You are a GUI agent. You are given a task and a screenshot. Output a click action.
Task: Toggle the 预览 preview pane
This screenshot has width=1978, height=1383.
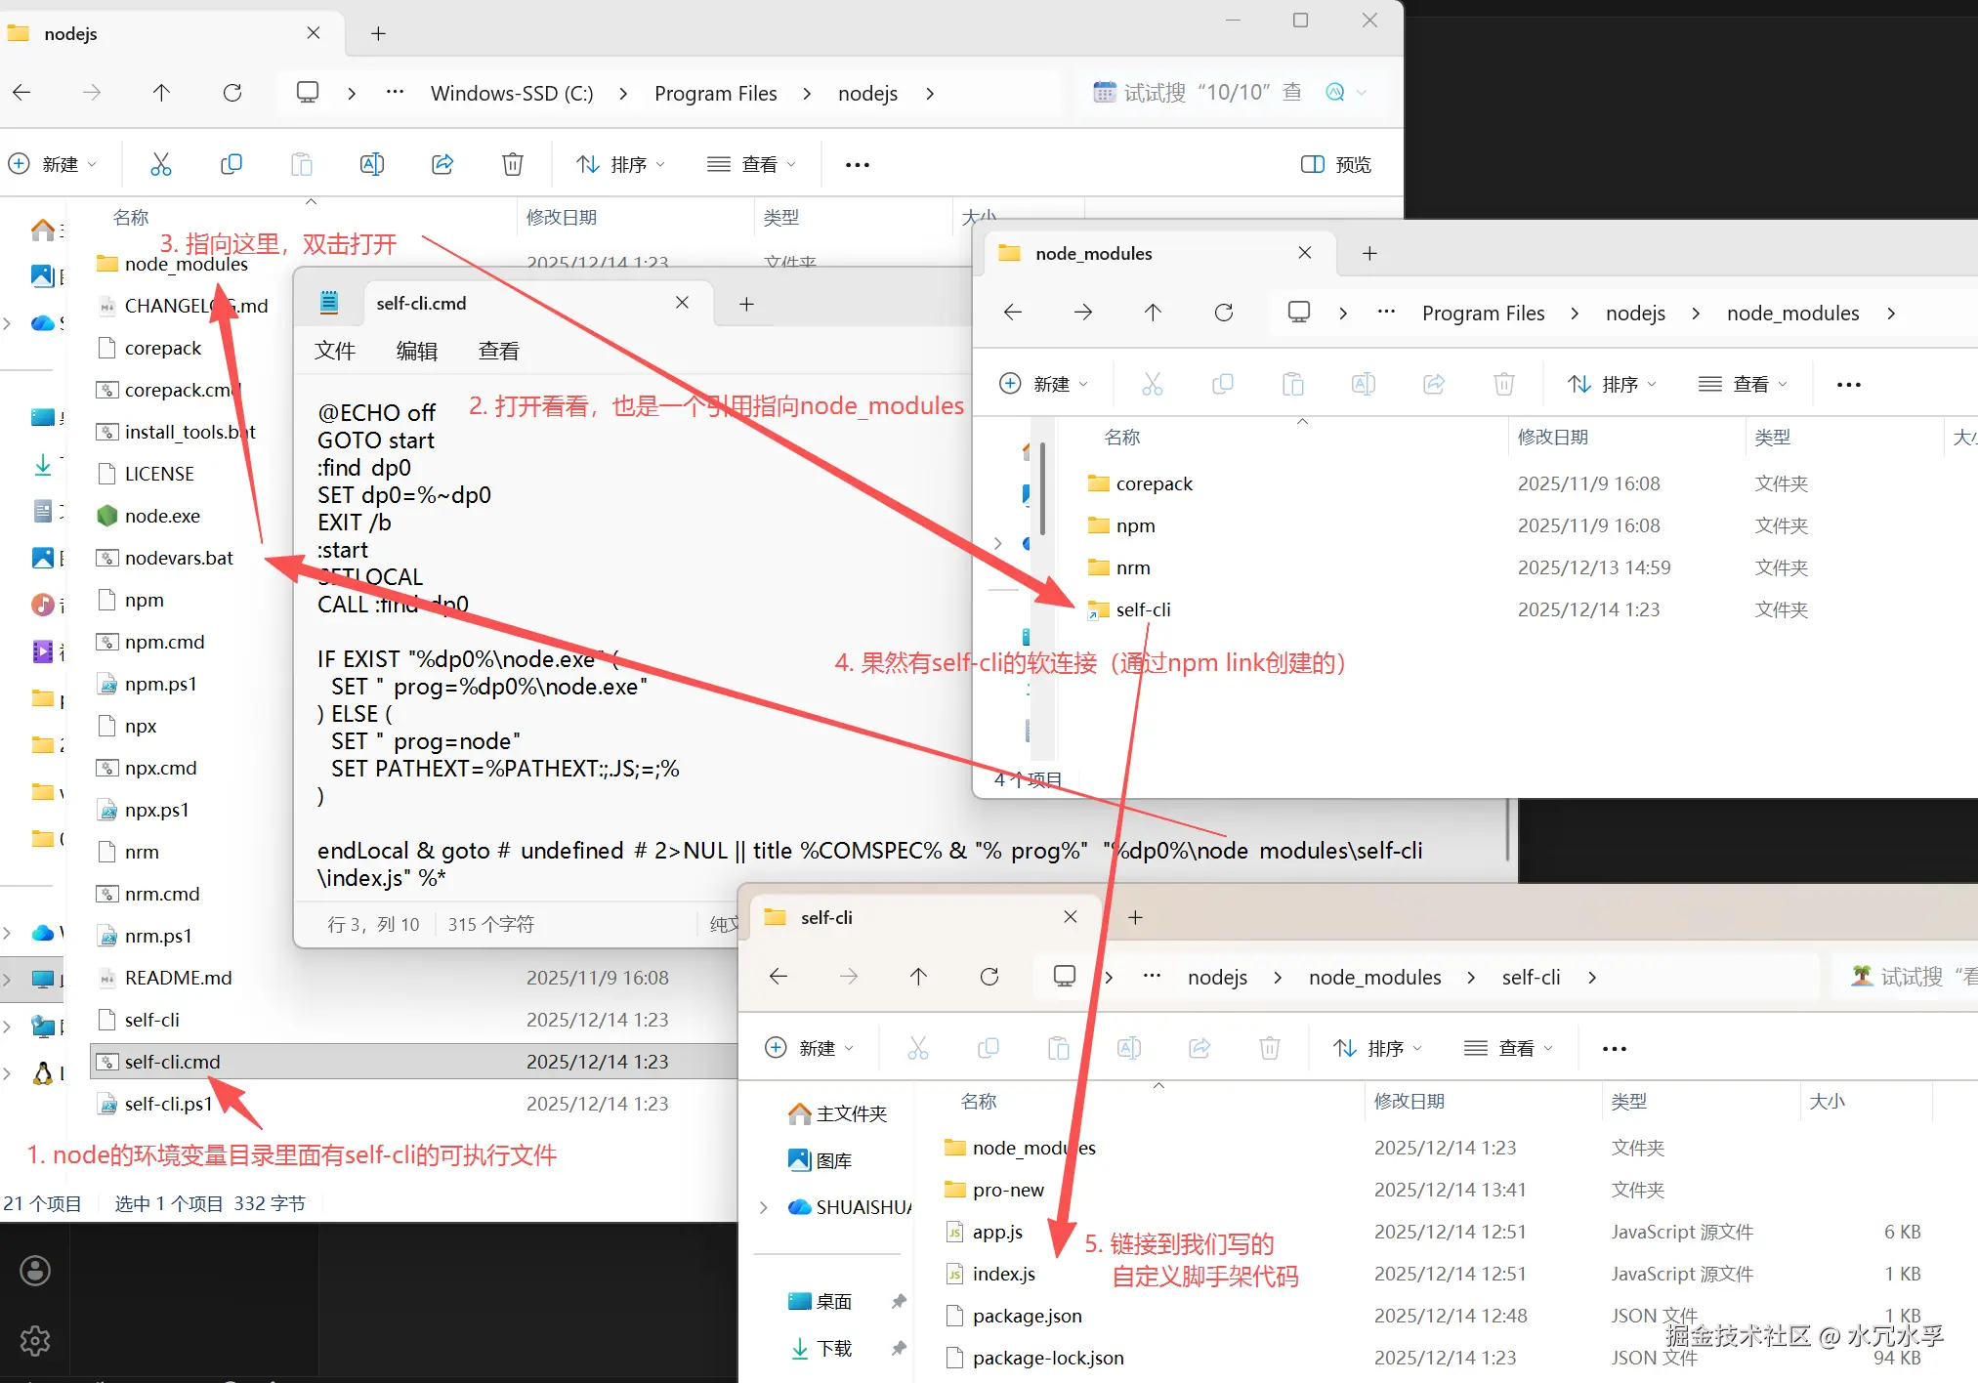coord(1336,164)
